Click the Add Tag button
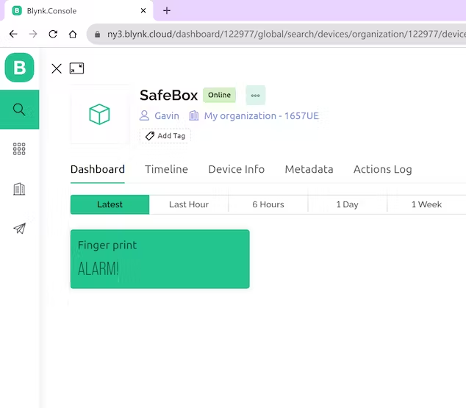Viewport: 466px width, 408px height. (165, 136)
